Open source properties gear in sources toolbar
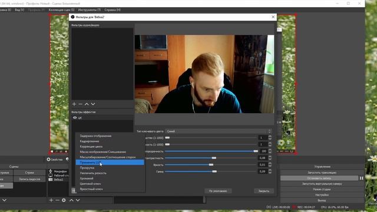Screen dimensions: 377x212 point(64,200)
